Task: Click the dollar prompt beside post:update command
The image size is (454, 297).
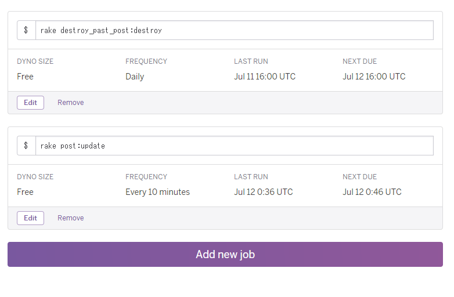Action: click(x=26, y=146)
